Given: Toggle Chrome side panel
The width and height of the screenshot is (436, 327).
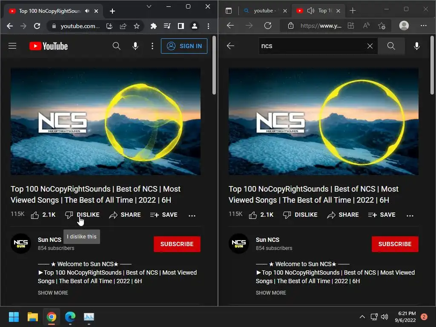Looking at the screenshot, I should (x=181, y=26).
